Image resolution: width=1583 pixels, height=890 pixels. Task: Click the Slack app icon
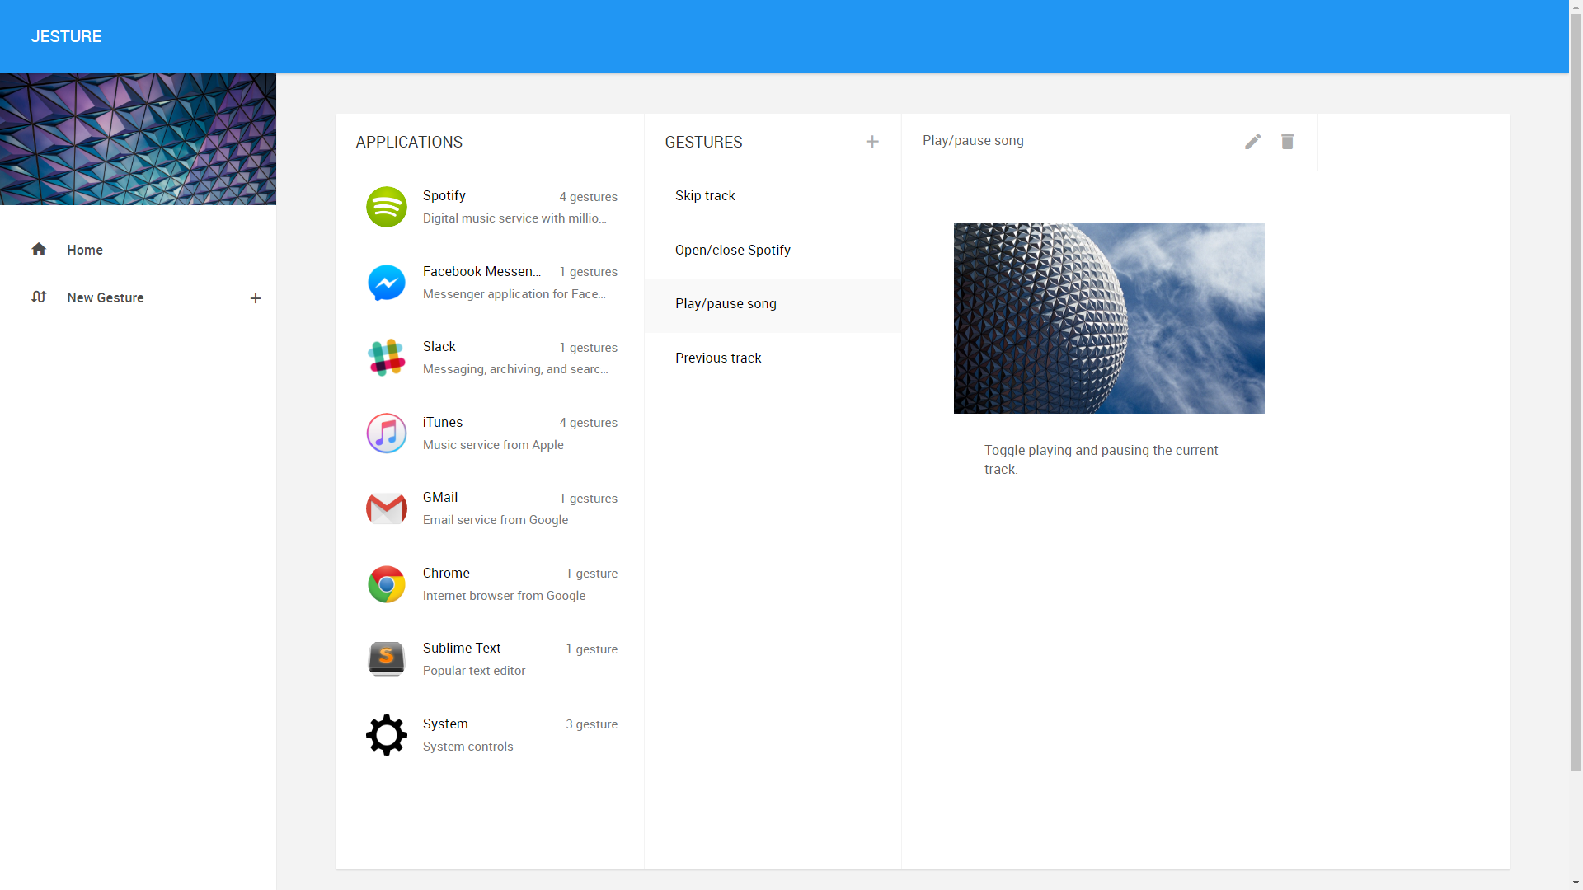[x=386, y=358]
